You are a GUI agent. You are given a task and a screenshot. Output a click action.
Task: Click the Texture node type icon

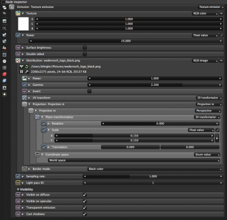(x=18, y=14)
